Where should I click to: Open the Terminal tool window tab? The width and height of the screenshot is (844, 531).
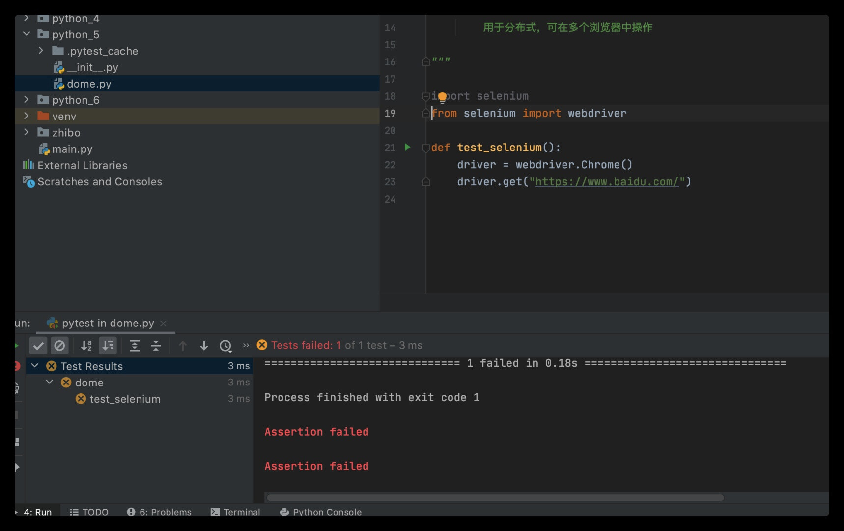[x=235, y=512]
